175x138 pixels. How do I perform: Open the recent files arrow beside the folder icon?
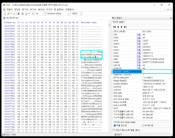11,14
